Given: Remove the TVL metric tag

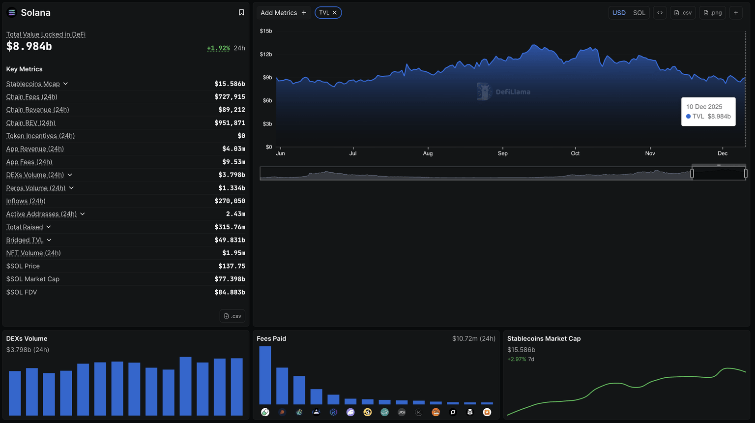Looking at the screenshot, I should pos(336,12).
